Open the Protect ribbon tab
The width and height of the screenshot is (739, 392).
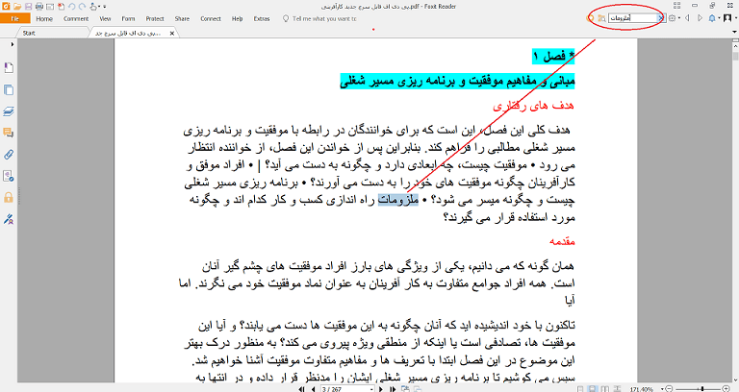click(x=155, y=19)
